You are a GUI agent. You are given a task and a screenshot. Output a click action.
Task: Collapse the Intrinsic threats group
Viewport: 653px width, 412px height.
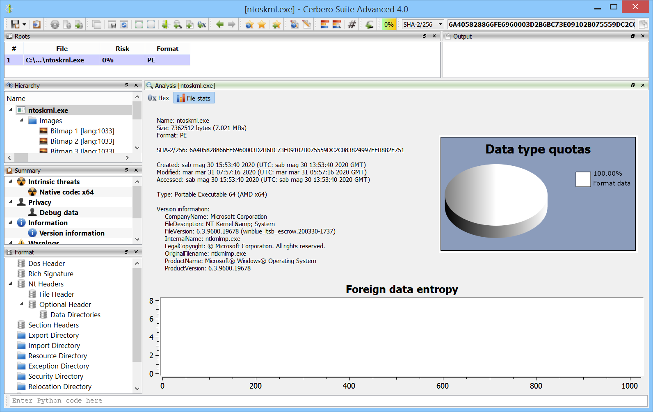coord(10,181)
